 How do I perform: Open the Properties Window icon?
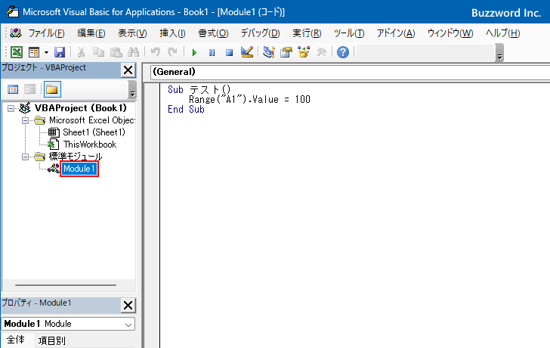[x=286, y=52]
